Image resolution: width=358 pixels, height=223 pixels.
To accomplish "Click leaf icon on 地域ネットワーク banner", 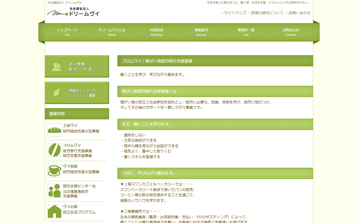I will tap(56, 93).
